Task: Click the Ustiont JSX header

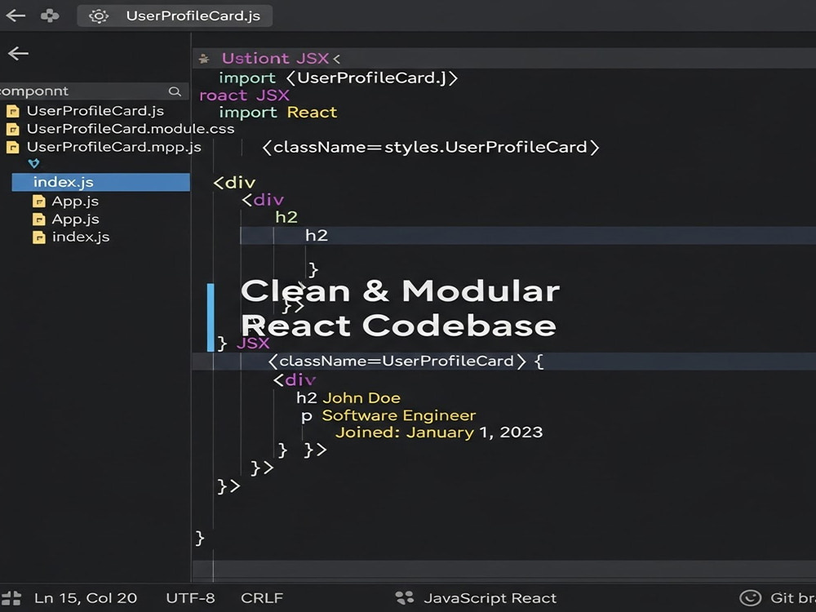Action: click(275, 58)
